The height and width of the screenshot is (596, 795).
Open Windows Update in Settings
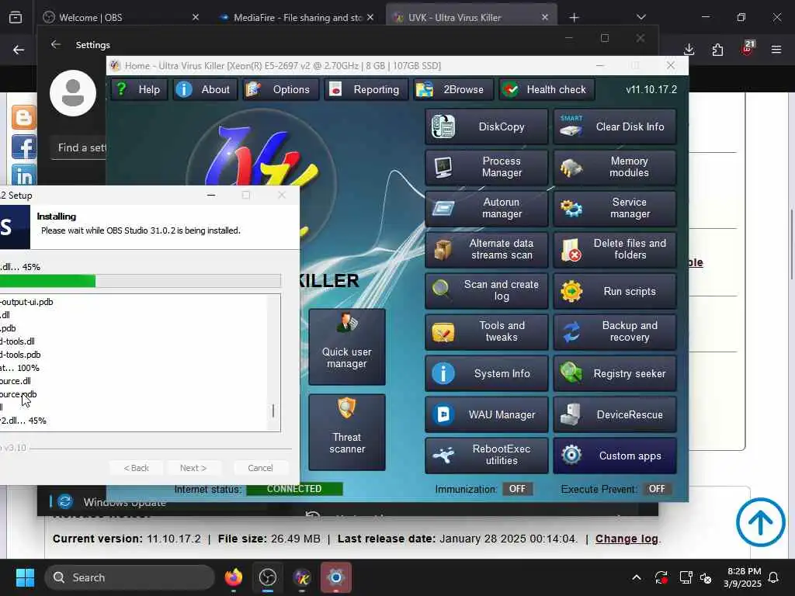[x=125, y=502]
